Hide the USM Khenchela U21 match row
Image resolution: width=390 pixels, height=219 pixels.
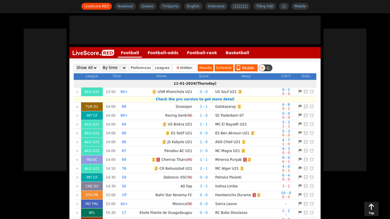click(77, 92)
